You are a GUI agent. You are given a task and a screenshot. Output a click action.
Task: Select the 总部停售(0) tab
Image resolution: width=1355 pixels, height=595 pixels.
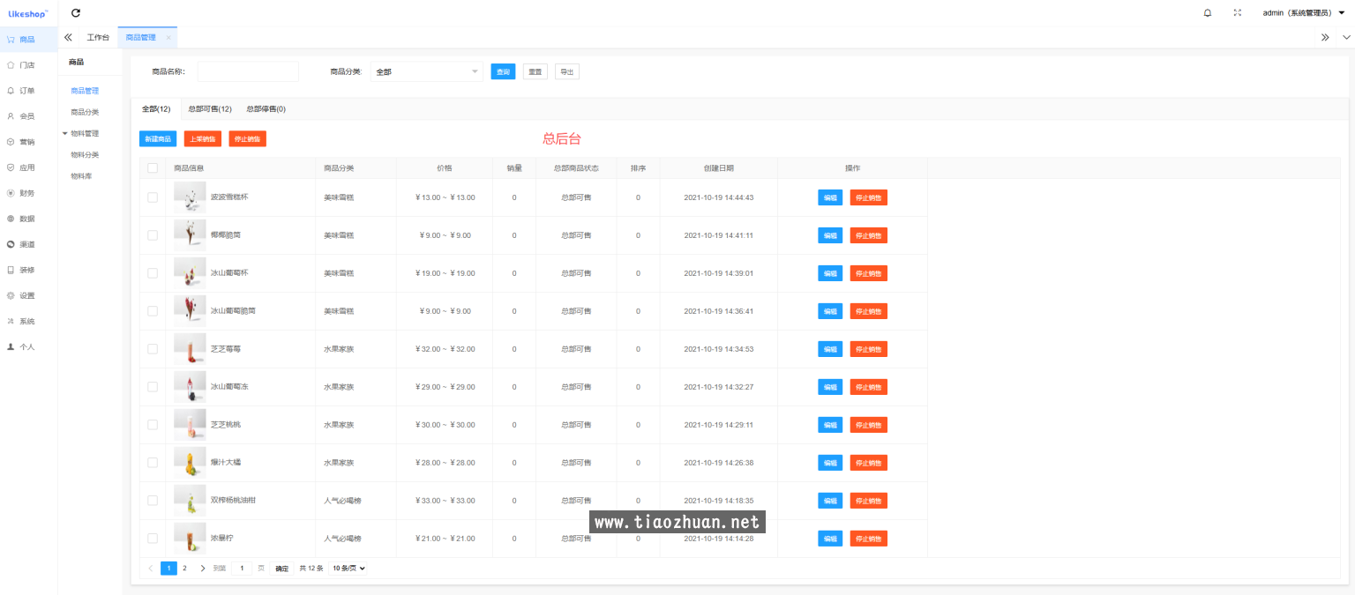point(266,109)
